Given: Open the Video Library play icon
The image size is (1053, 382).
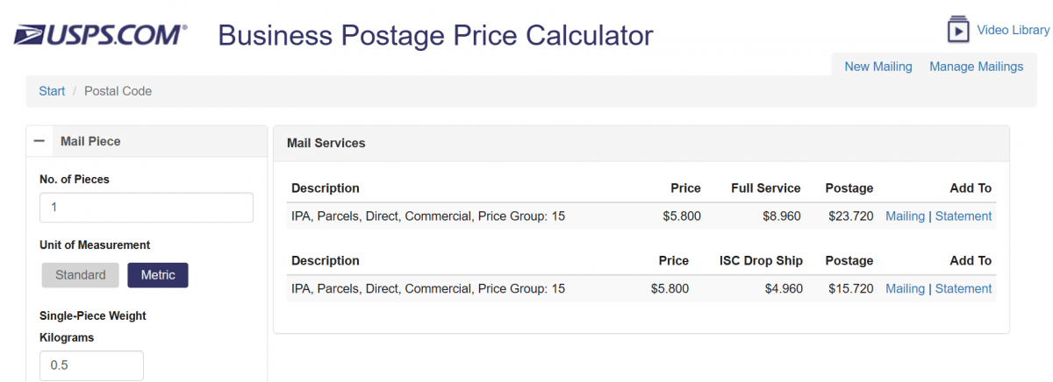Looking at the screenshot, I should click(957, 30).
